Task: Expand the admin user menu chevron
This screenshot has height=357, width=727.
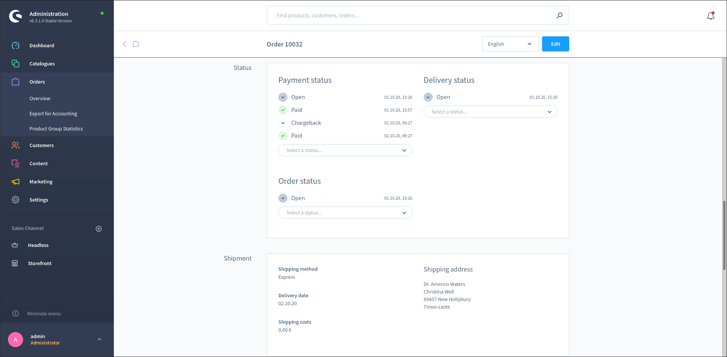Action: [x=99, y=339]
